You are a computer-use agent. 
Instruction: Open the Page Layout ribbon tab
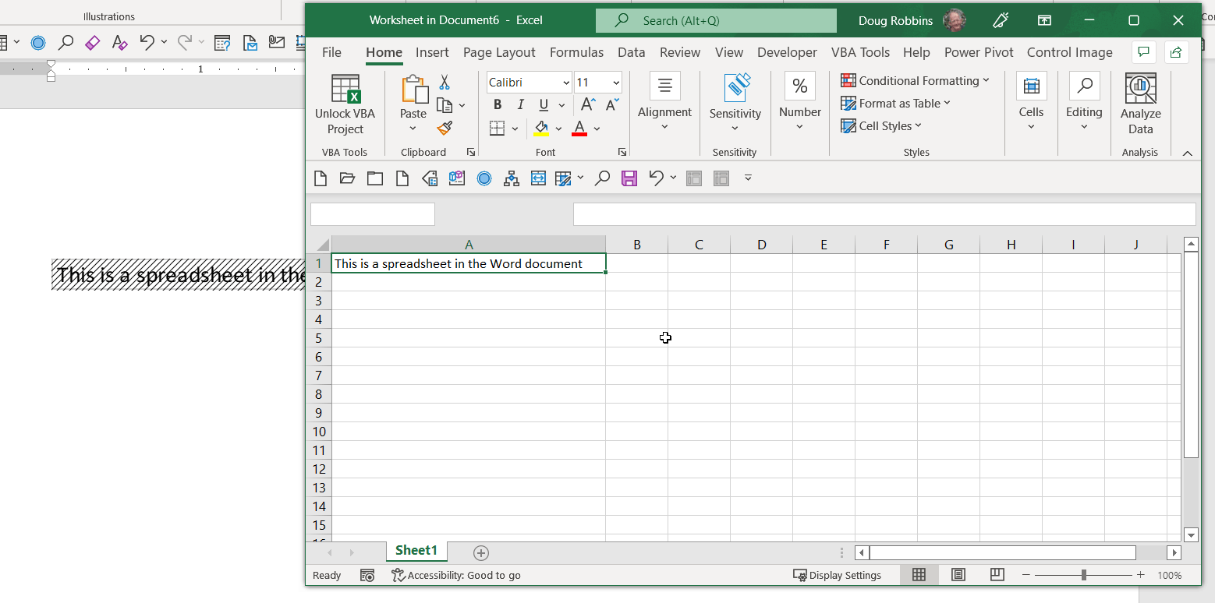pos(499,52)
